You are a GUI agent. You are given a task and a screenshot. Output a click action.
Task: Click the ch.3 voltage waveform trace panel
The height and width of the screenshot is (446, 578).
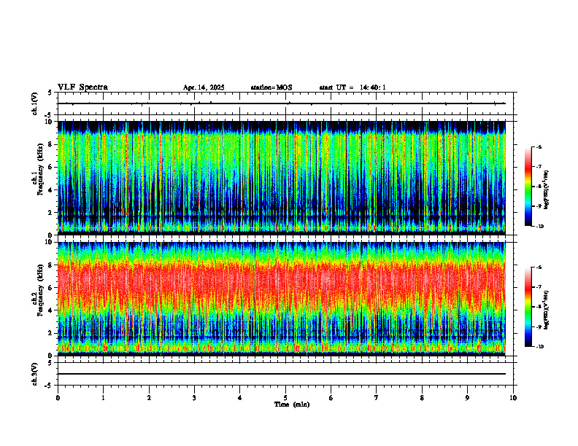[285, 374]
